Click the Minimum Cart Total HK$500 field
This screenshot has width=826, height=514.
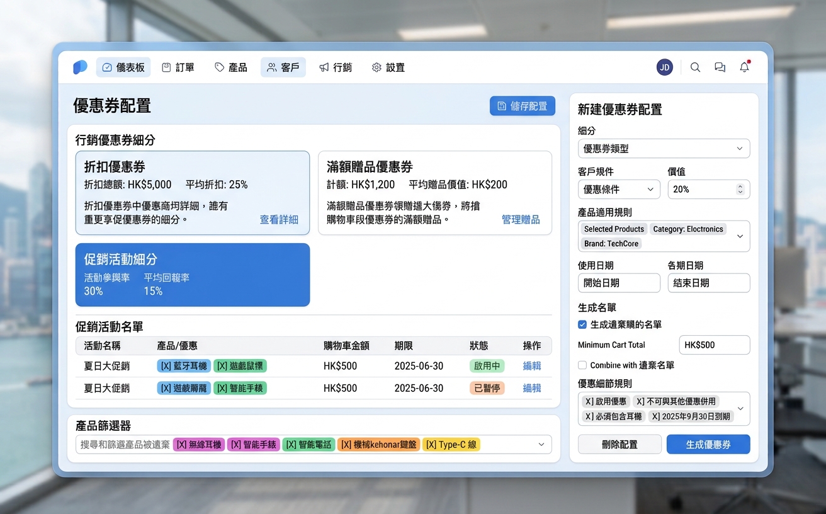click(x=715, y=345)
